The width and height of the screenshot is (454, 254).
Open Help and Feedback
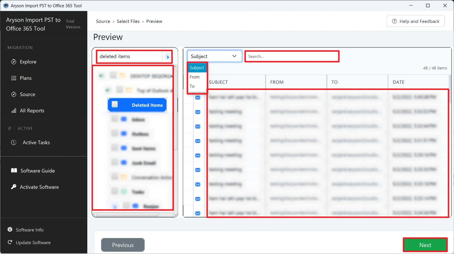click(x=416, y=21)
